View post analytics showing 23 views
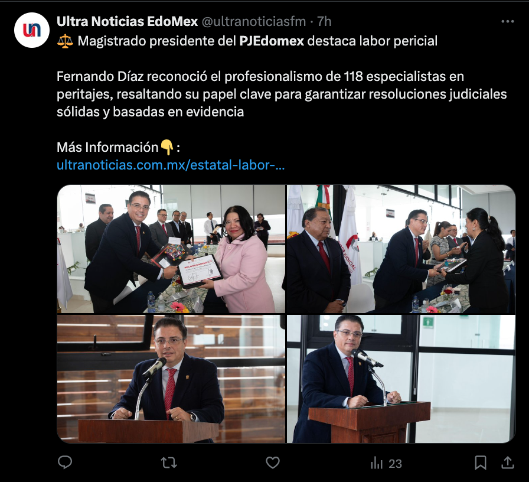529x482 pixels. click(386, 463)
